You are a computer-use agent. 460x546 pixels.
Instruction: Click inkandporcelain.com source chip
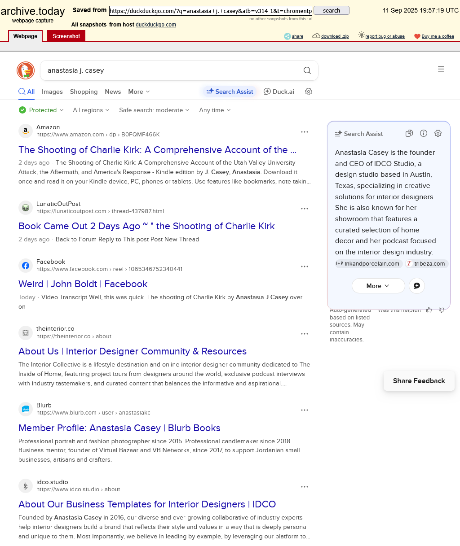pos(368,264)
